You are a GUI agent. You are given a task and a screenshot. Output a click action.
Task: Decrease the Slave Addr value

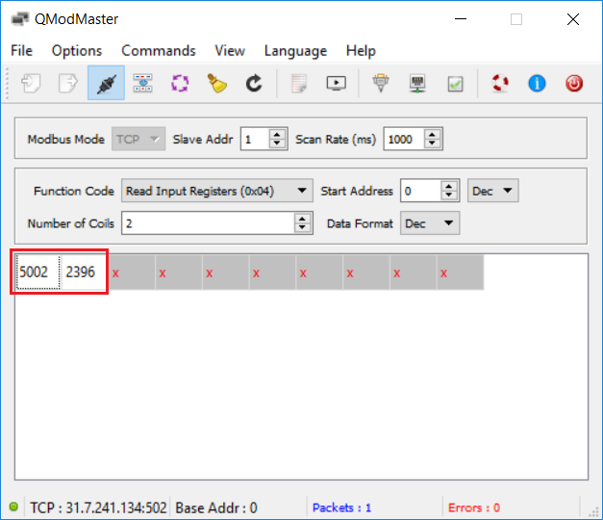click(x=277, y=143)
